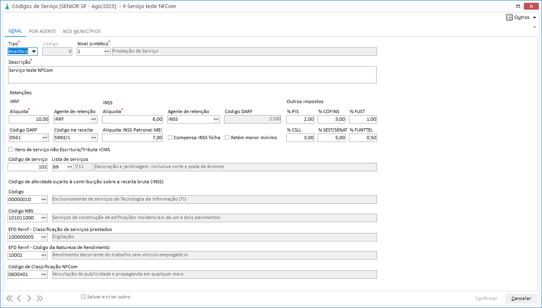
Task: Click the % SEST/SENAT field
Action: (x=332, y=138)
